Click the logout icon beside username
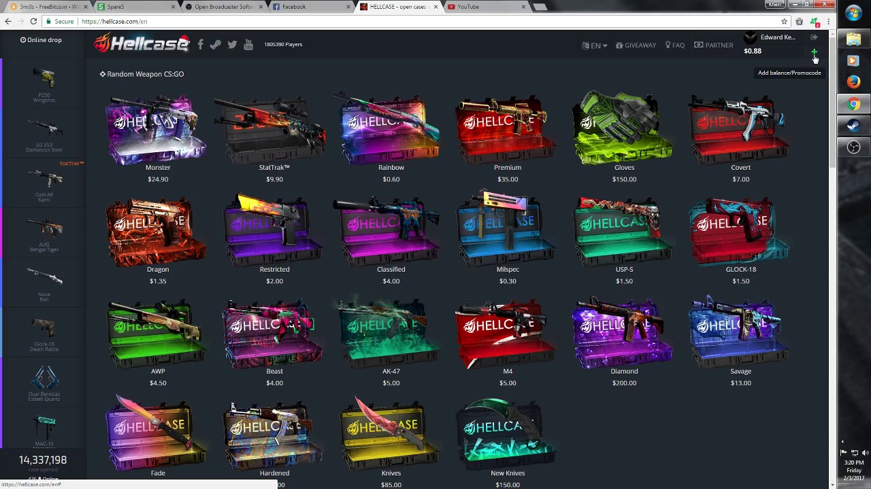 click(814, 37)
